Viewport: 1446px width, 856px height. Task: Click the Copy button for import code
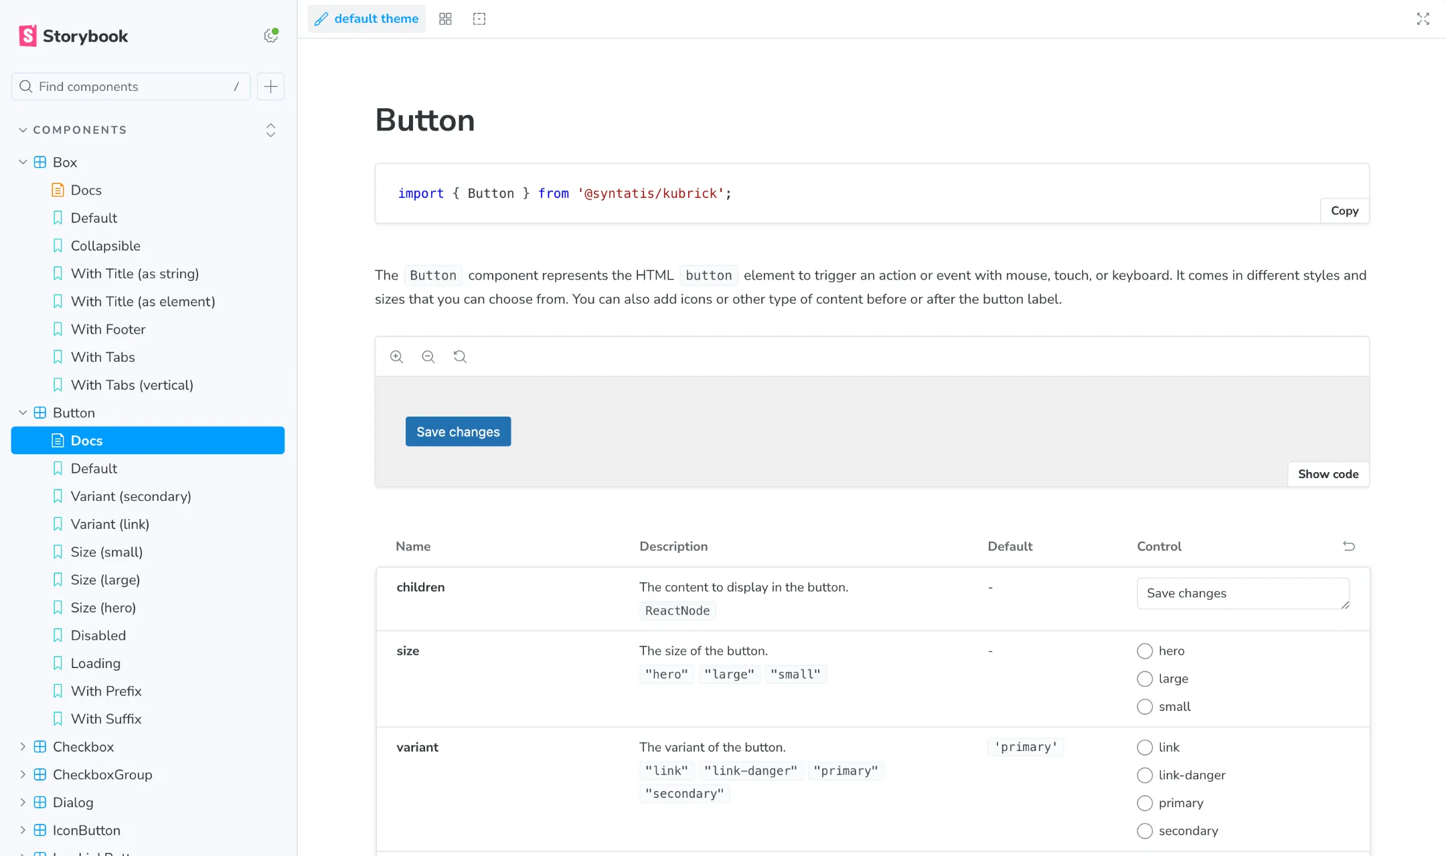(1344, 211)
